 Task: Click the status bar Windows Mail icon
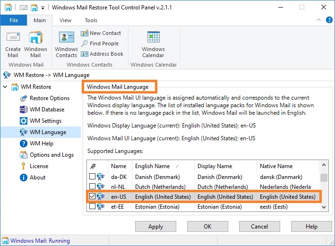tap(5, 241)
